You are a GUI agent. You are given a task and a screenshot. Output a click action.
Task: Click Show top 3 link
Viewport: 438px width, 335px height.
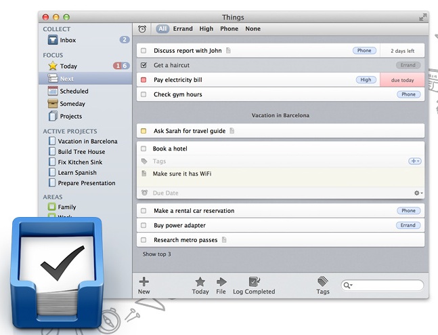[156, 254]
